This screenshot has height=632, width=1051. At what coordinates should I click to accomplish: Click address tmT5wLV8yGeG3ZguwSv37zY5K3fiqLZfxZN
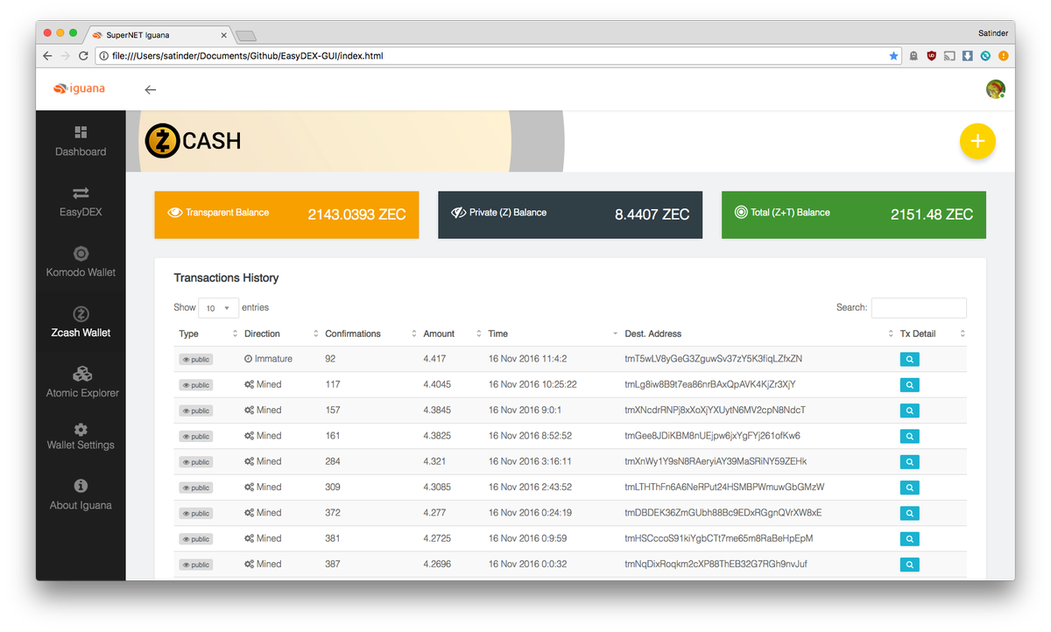coord(713,359)
